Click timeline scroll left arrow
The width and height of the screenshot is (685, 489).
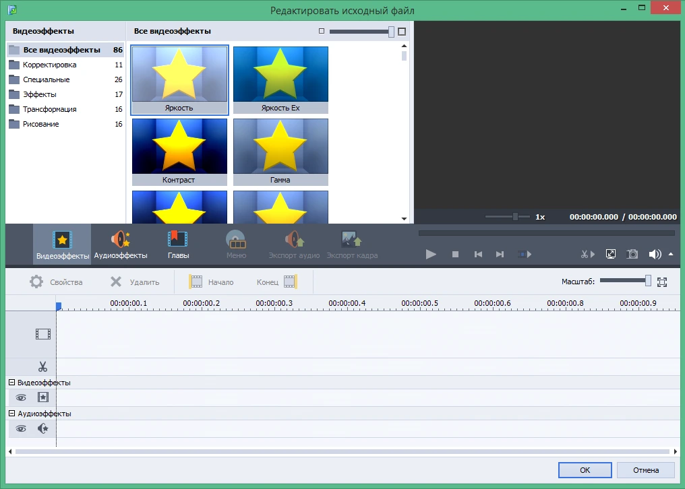10,451
